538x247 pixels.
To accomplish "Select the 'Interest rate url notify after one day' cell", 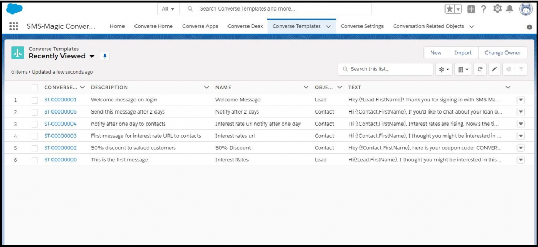I will (257, 124).
